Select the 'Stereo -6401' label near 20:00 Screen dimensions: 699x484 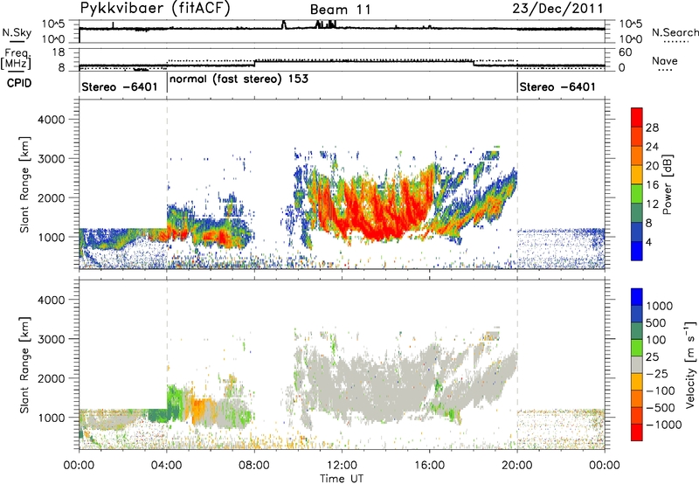pos(557,86)
